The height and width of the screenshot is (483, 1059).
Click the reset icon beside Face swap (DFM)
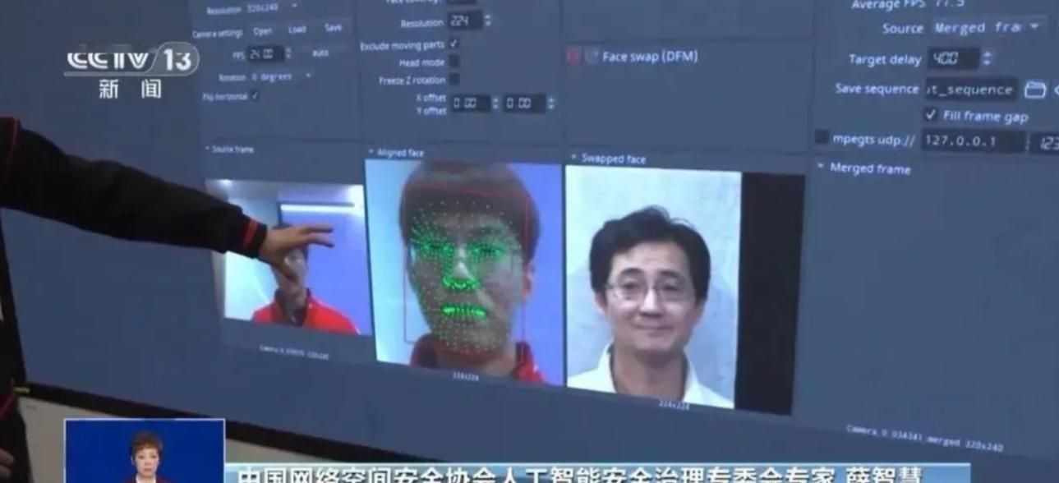(x=591, y=57)
